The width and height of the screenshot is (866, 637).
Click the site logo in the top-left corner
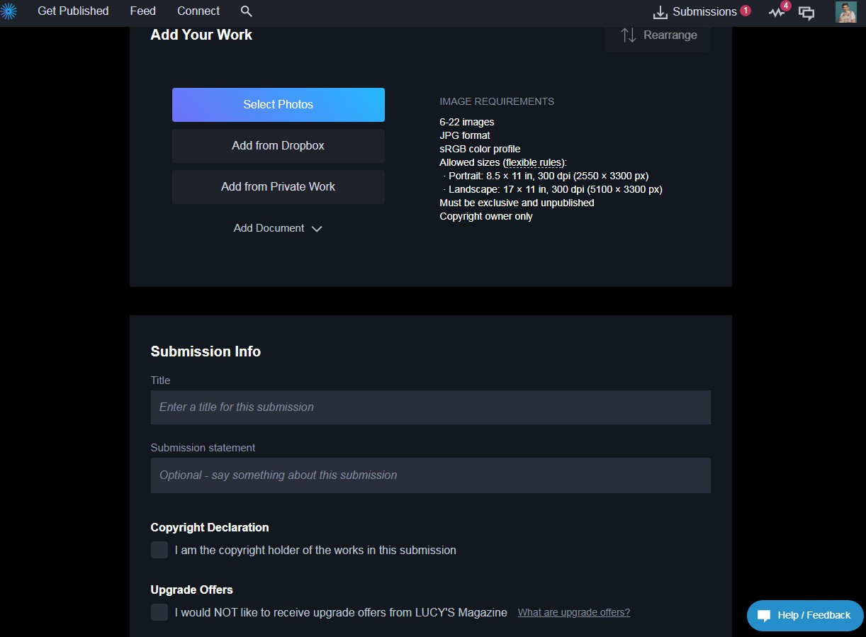tap(9, 11)
